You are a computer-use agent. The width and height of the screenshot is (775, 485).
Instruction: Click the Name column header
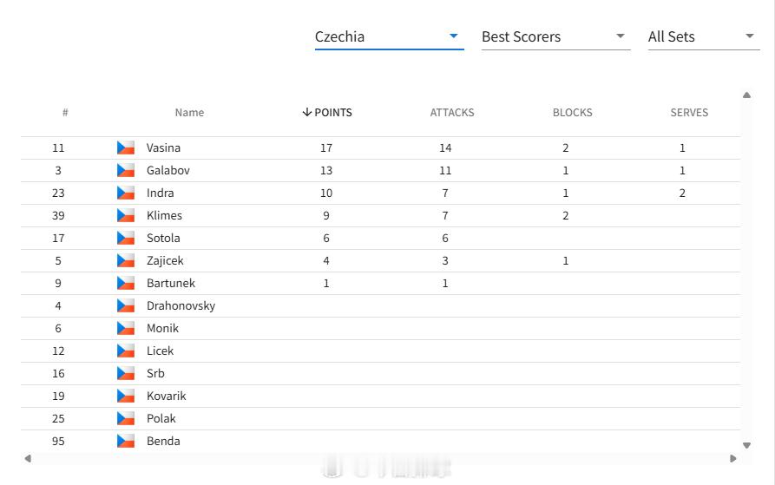click(189, 113)
